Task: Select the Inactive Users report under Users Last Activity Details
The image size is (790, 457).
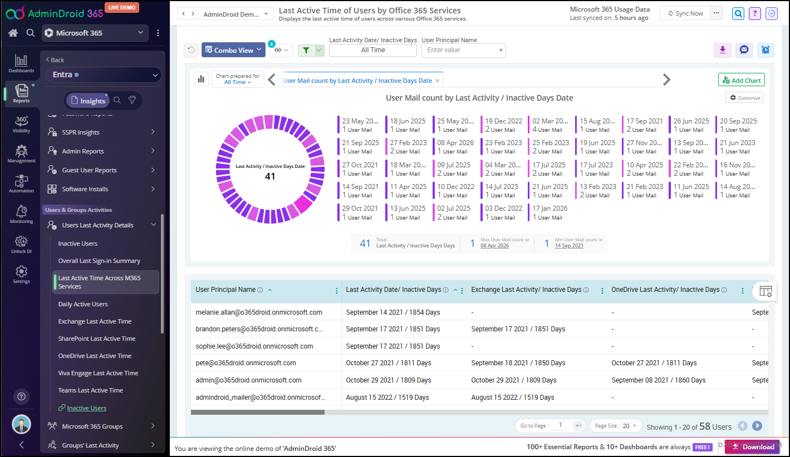Action: 78,244
